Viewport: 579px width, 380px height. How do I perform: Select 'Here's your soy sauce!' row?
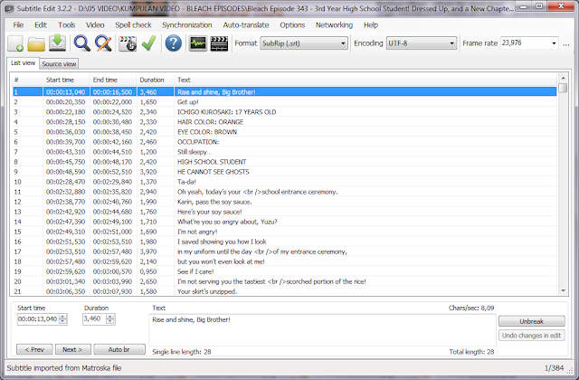coord(284,212)
